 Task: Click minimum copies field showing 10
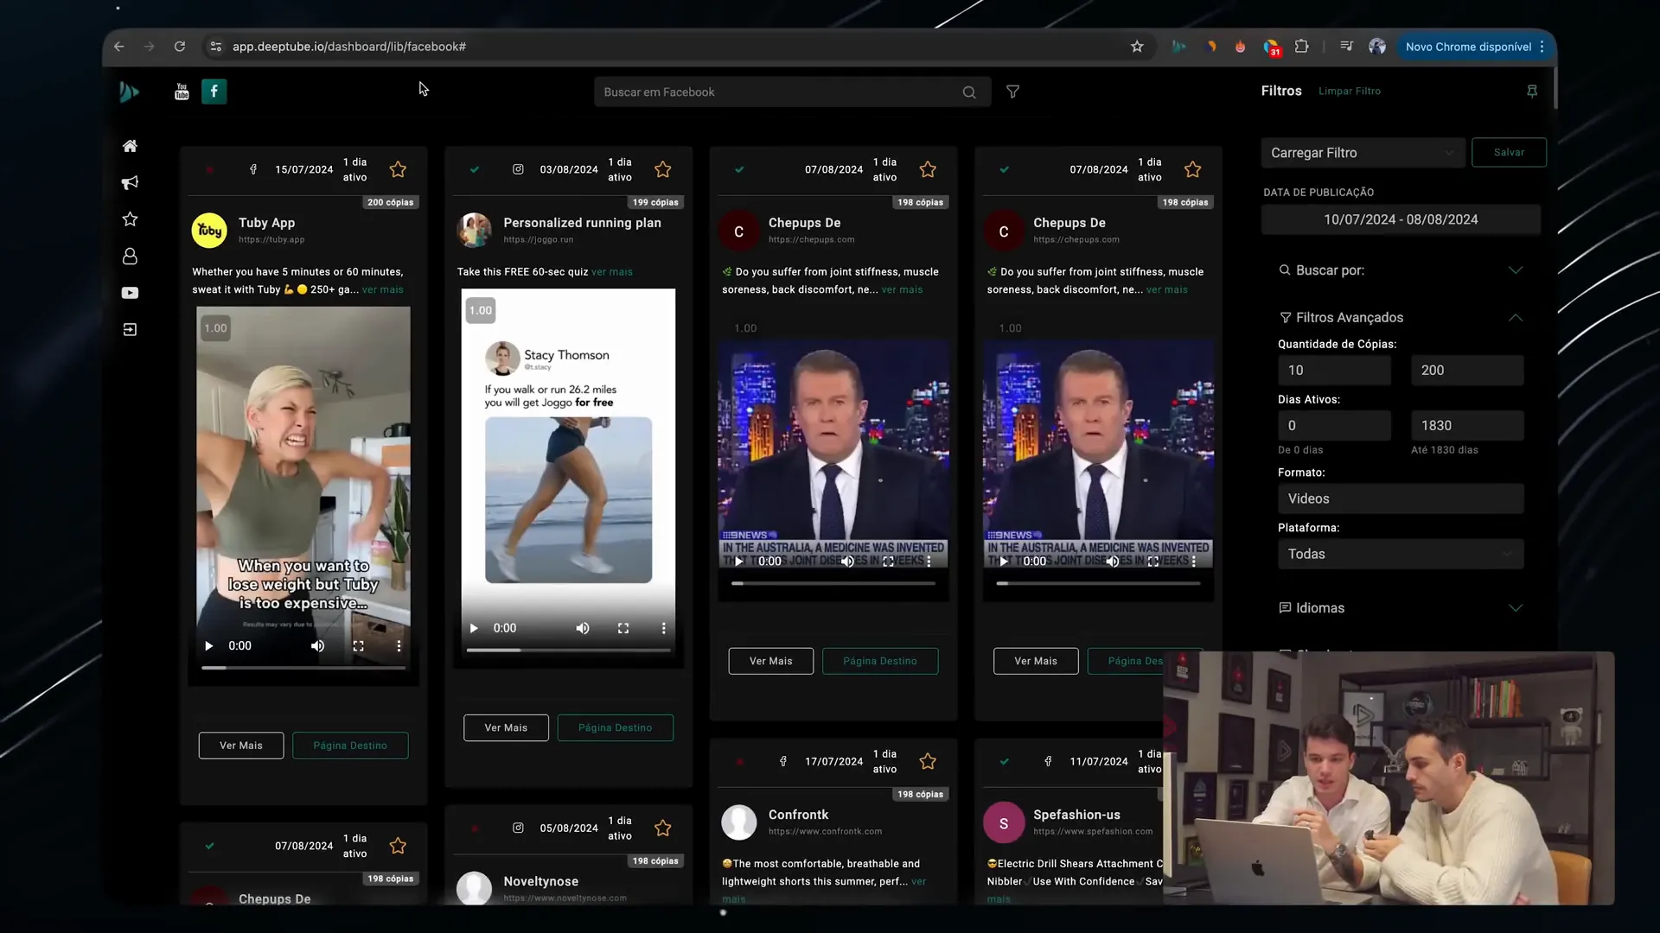(x=1334, y=370)
